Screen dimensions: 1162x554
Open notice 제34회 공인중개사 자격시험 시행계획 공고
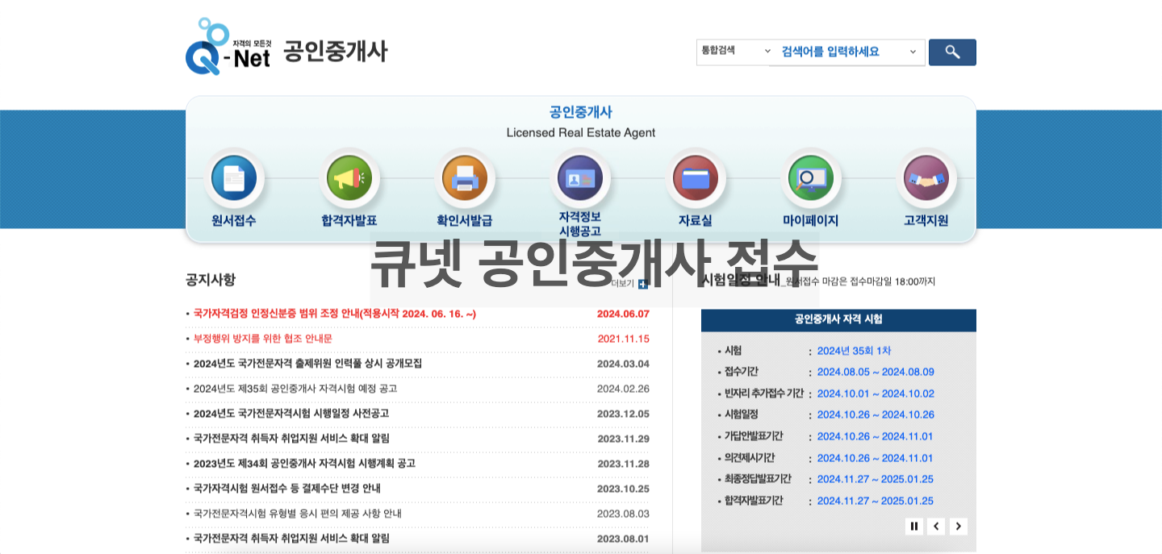(x=304, y=464)
